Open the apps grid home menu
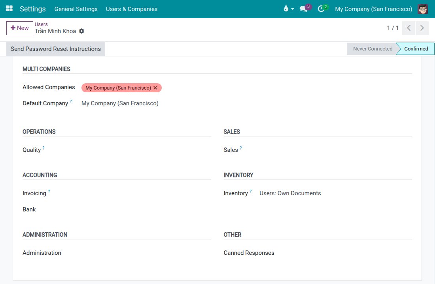435x284 pixels. pyautogui.click(x=9, y=9)
